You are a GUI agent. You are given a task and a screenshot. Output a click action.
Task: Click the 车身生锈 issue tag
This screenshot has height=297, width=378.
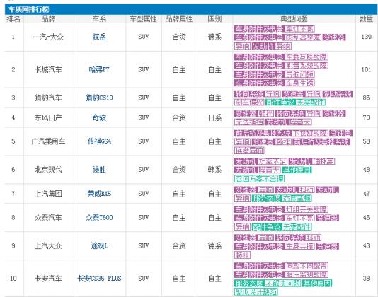[x=299, y=83]
